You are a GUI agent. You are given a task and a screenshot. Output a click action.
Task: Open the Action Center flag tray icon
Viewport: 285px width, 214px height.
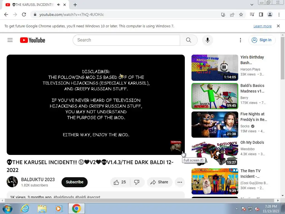[243, 209]
